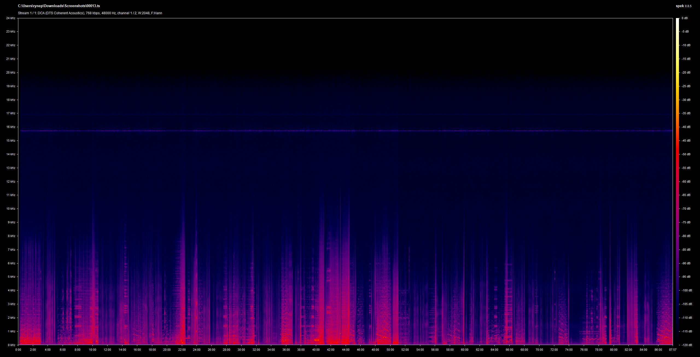Click the 16 kHz frequency axis label

[11, 127]
